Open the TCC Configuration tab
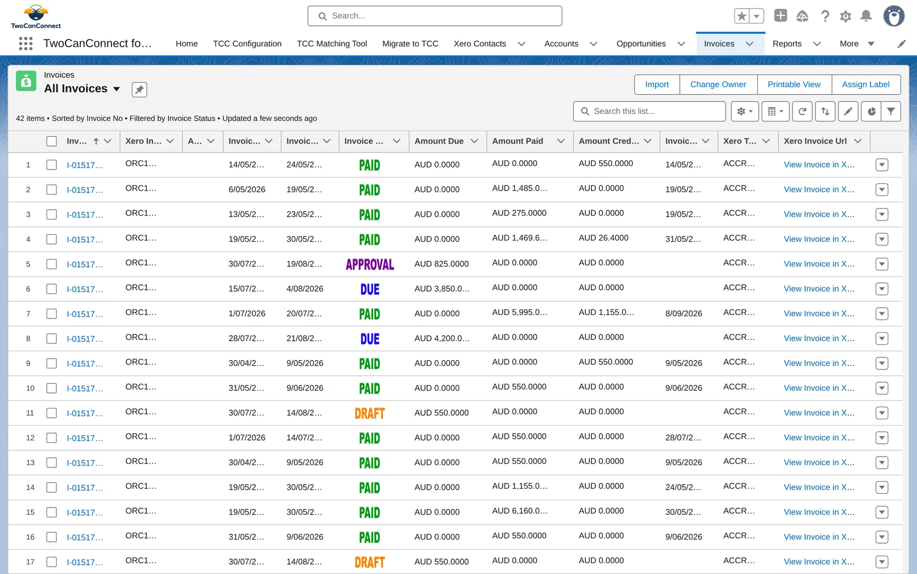This screenshot has height=574, width=917. pos(247,44)
